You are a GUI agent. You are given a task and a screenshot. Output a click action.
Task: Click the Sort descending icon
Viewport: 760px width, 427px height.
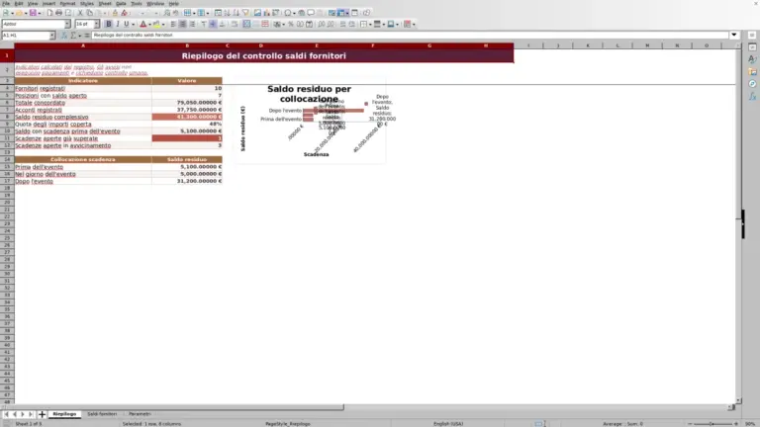[x=237, y=13]
